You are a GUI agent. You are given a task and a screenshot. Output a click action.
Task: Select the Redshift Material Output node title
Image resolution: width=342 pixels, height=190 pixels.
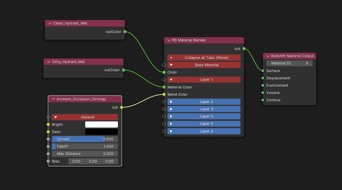[292, 56]
